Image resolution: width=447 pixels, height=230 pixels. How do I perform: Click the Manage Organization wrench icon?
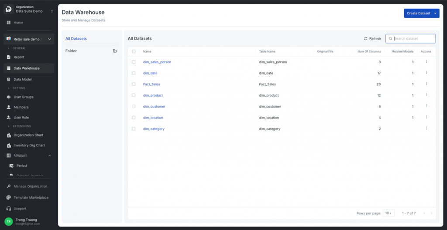click(9, 186)
